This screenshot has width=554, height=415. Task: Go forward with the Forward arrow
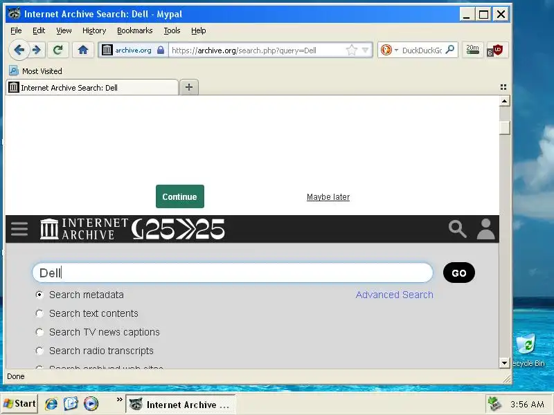pyautogui.click(x=37, y=50)
